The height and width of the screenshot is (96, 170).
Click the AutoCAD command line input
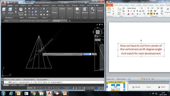(54, 82)
